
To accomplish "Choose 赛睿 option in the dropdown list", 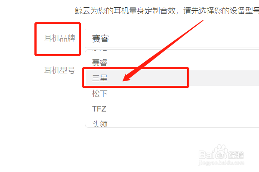I will 100,63.
